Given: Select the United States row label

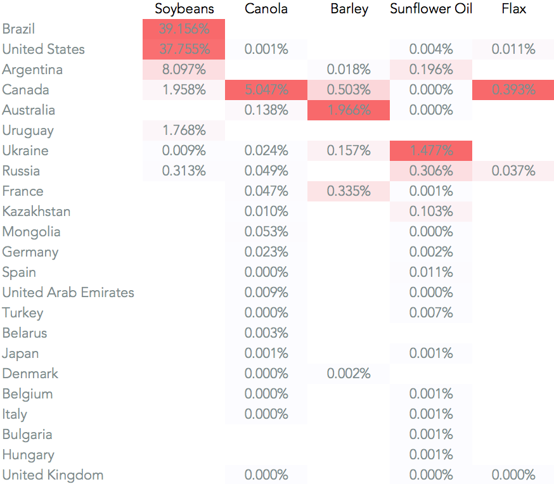Looking at the screenshot, I should pyautogui.click(x=43, y=49).
